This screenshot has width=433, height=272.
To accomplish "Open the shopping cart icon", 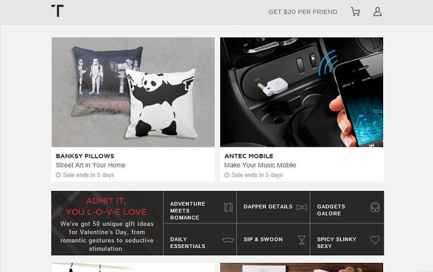I will point(356,12).
